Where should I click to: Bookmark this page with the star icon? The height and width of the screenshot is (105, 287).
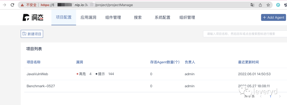[268, 5]
